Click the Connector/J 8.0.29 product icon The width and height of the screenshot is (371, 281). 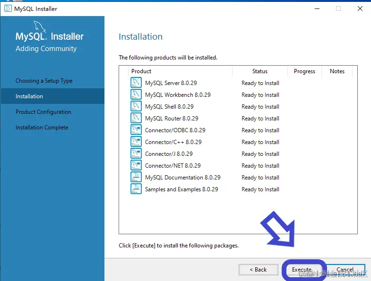pyautogui.click(x=136, y=153)
